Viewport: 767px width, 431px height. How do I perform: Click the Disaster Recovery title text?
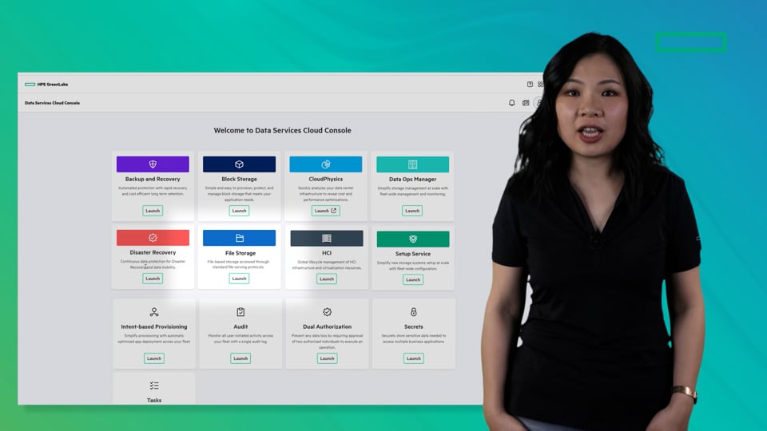click(153, 253)
